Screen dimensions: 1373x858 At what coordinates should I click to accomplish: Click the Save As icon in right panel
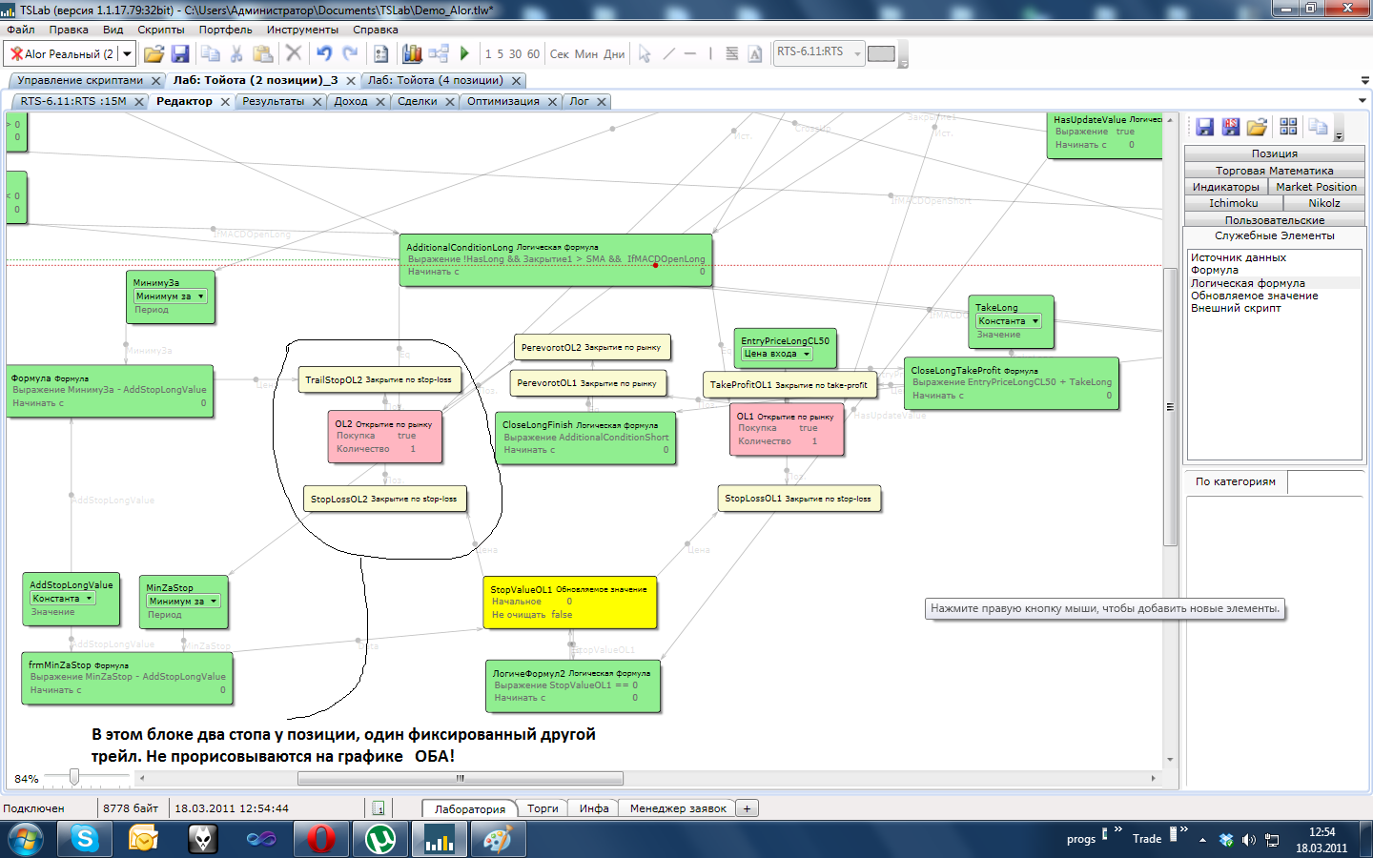point(1231,127)
